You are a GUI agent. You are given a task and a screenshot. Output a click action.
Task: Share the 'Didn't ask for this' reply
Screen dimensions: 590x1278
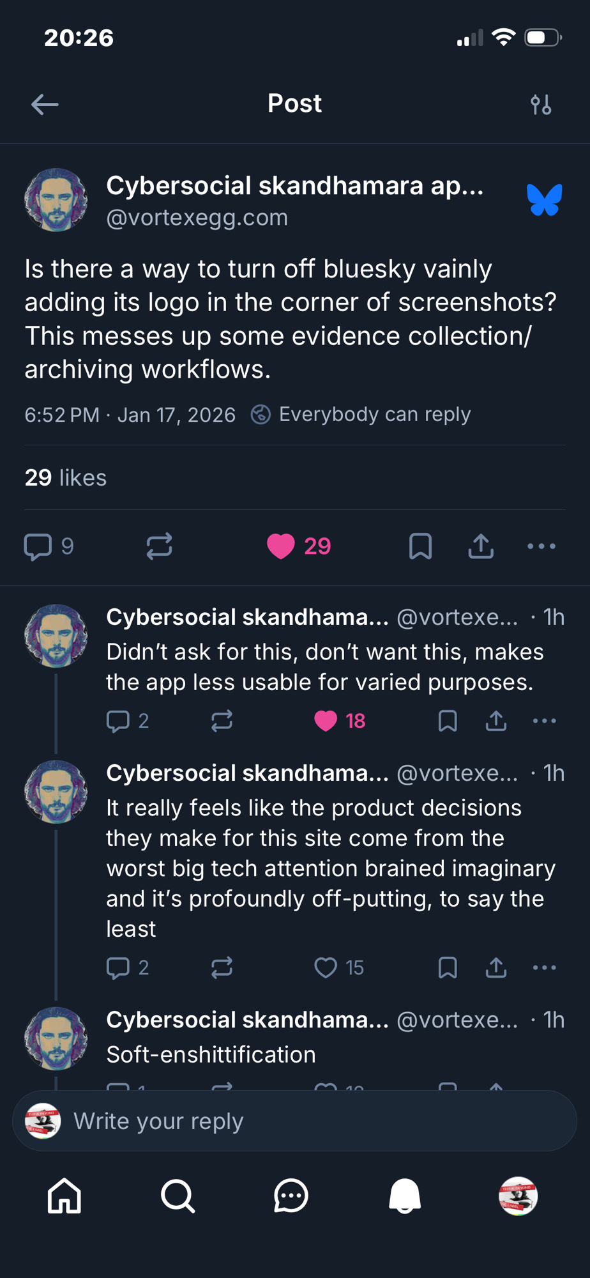(496, 721)
